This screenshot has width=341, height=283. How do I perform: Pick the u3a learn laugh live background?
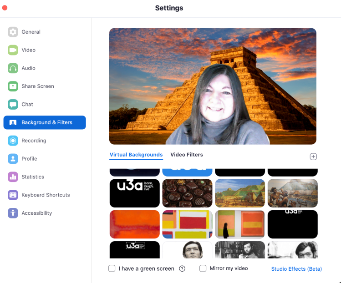135,193
